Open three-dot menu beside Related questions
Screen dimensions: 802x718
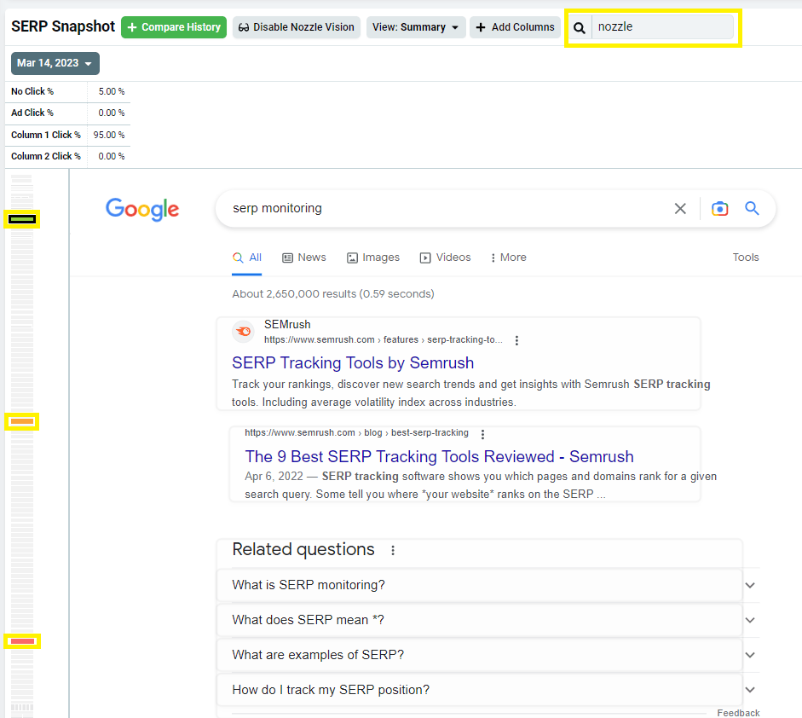[393, 550]
